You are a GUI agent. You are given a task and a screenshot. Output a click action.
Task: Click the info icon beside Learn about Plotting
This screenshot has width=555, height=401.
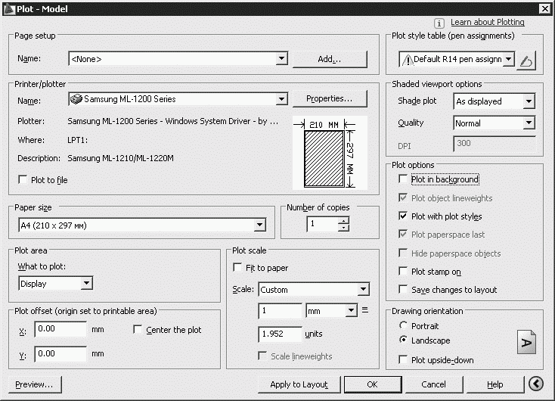click(x=439, y=23)
